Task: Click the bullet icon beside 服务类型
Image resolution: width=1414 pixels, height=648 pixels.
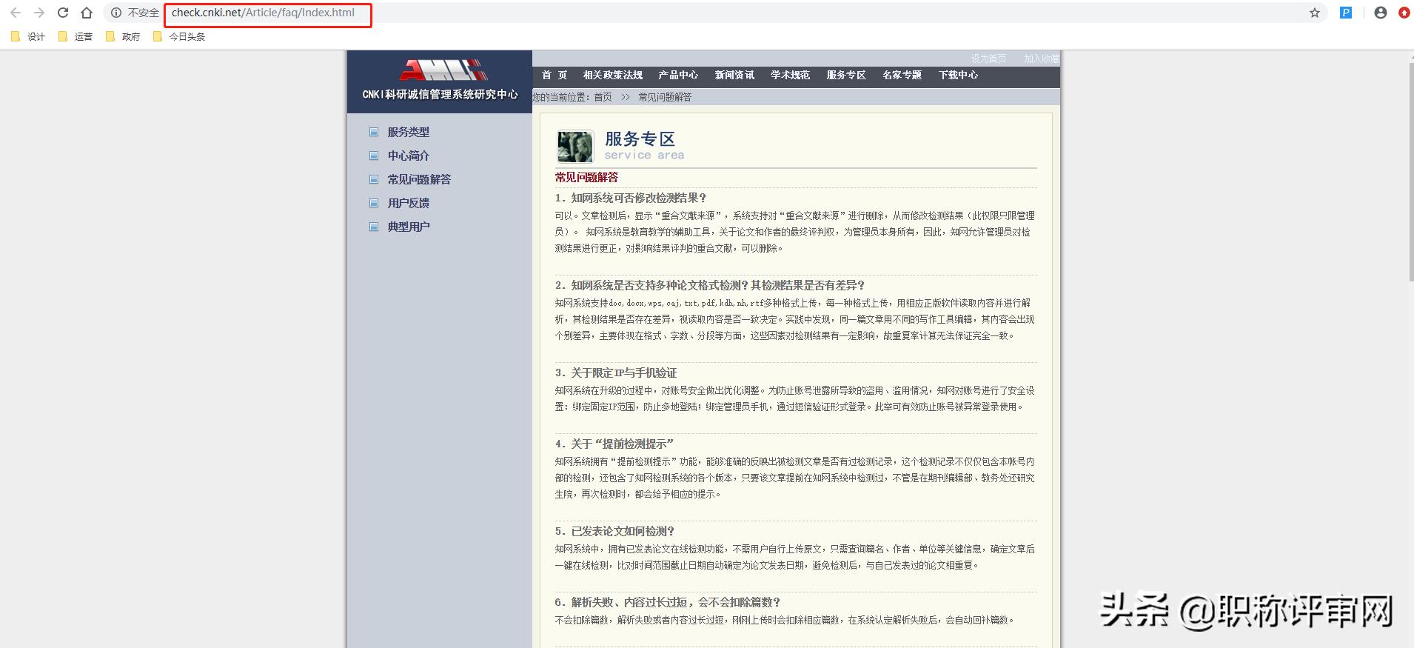Action: [x=374, y=132]
